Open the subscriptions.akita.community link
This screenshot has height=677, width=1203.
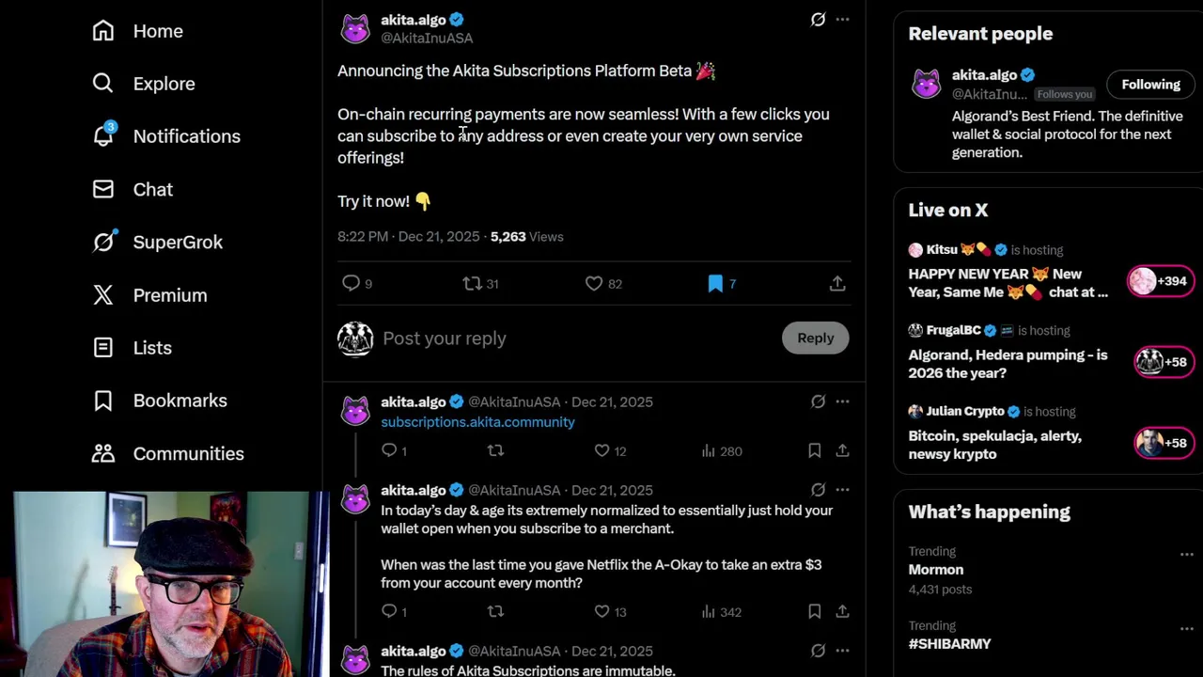point(477,422)
